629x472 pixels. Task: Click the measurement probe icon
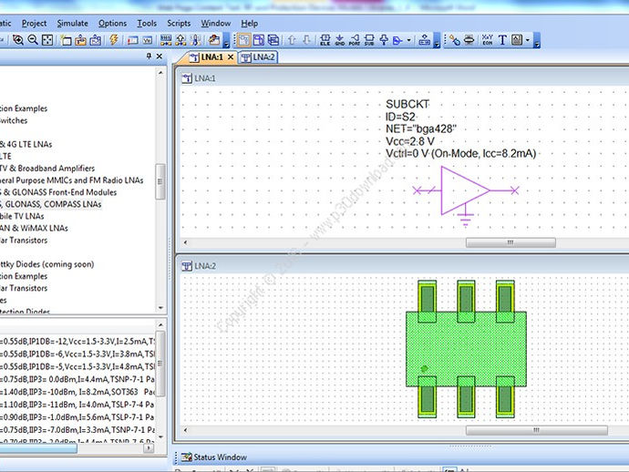point(455,40)
